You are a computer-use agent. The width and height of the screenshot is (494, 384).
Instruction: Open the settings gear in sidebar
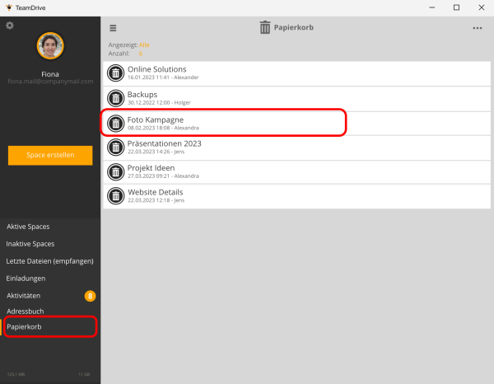[10, 26]
